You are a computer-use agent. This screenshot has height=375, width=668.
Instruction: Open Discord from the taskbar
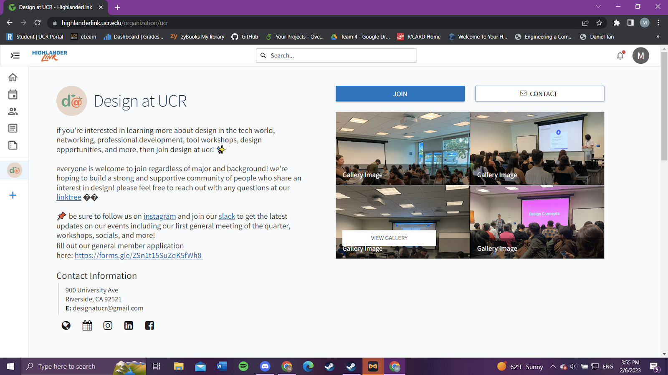265,366
